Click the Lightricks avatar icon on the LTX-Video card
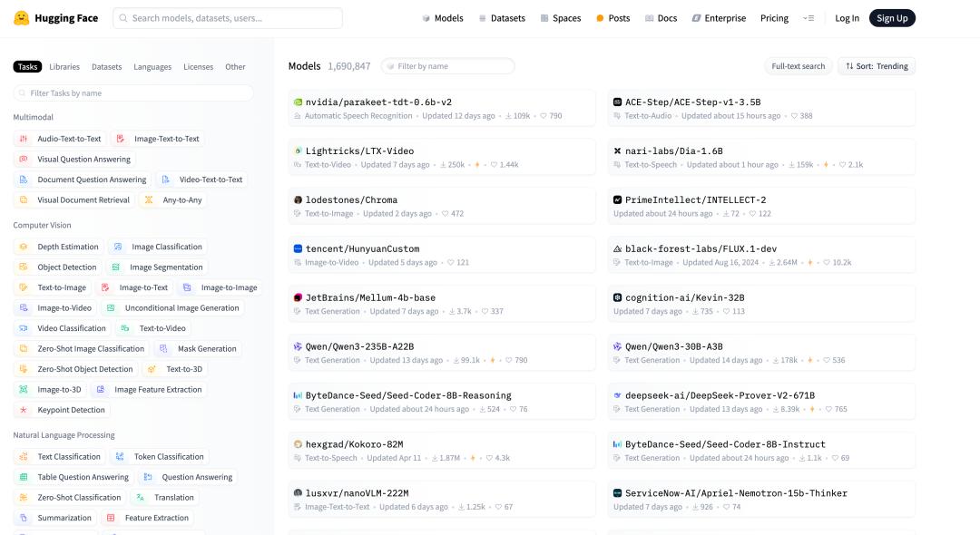The width and height of the screenshot is (980, 535). [299, 151]
